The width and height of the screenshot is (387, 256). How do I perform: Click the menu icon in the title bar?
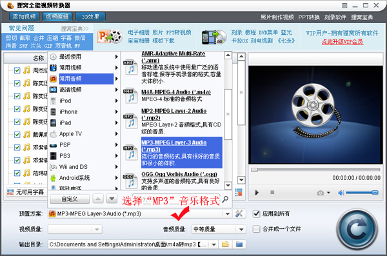(344, 5)
